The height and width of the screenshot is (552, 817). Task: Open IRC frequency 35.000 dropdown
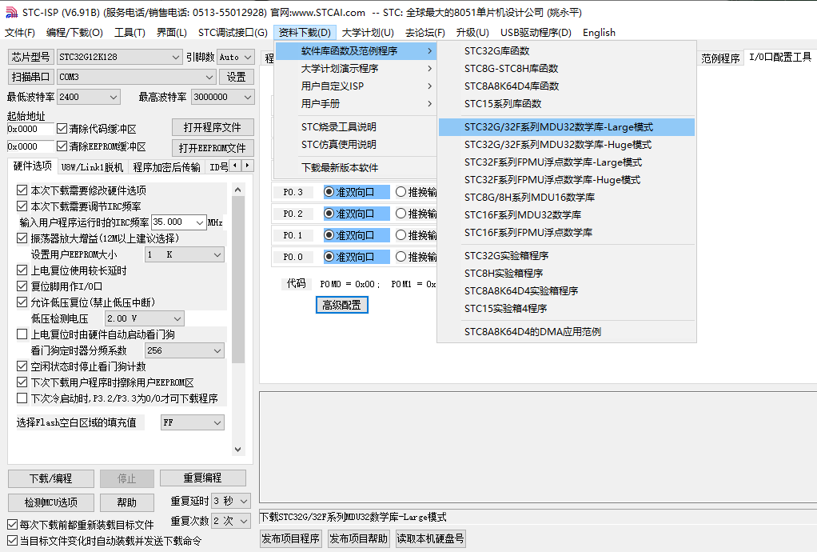200,222
